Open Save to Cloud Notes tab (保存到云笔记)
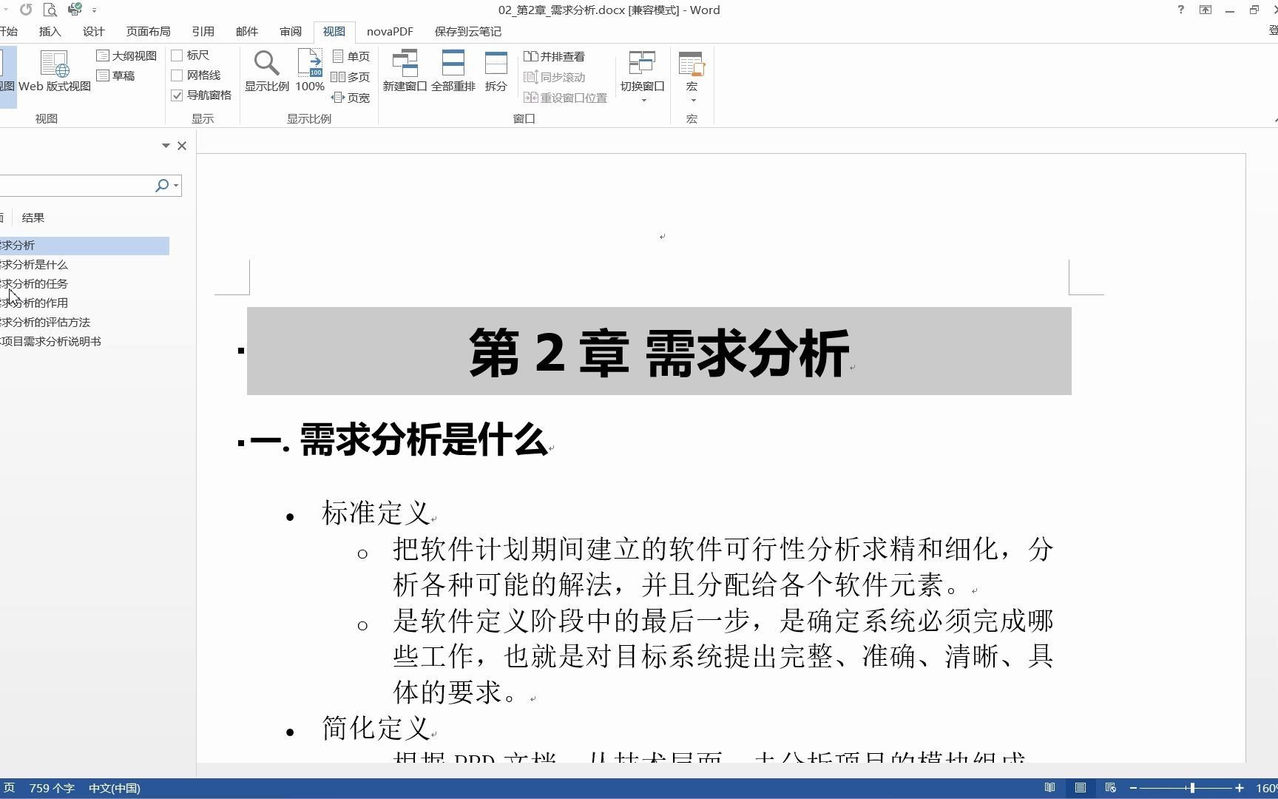Image resolution: width=1278 pixels, height=799 pixels. [468, 32]
